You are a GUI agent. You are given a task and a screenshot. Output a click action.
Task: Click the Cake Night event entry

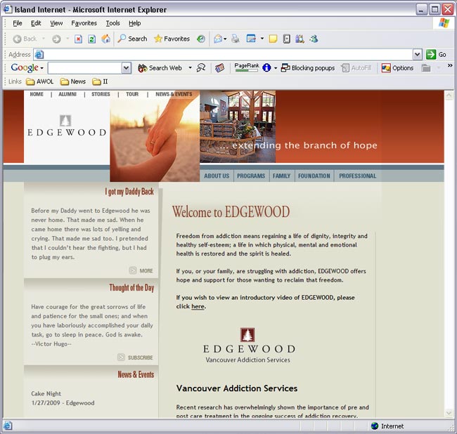click(x=63, y=398)
